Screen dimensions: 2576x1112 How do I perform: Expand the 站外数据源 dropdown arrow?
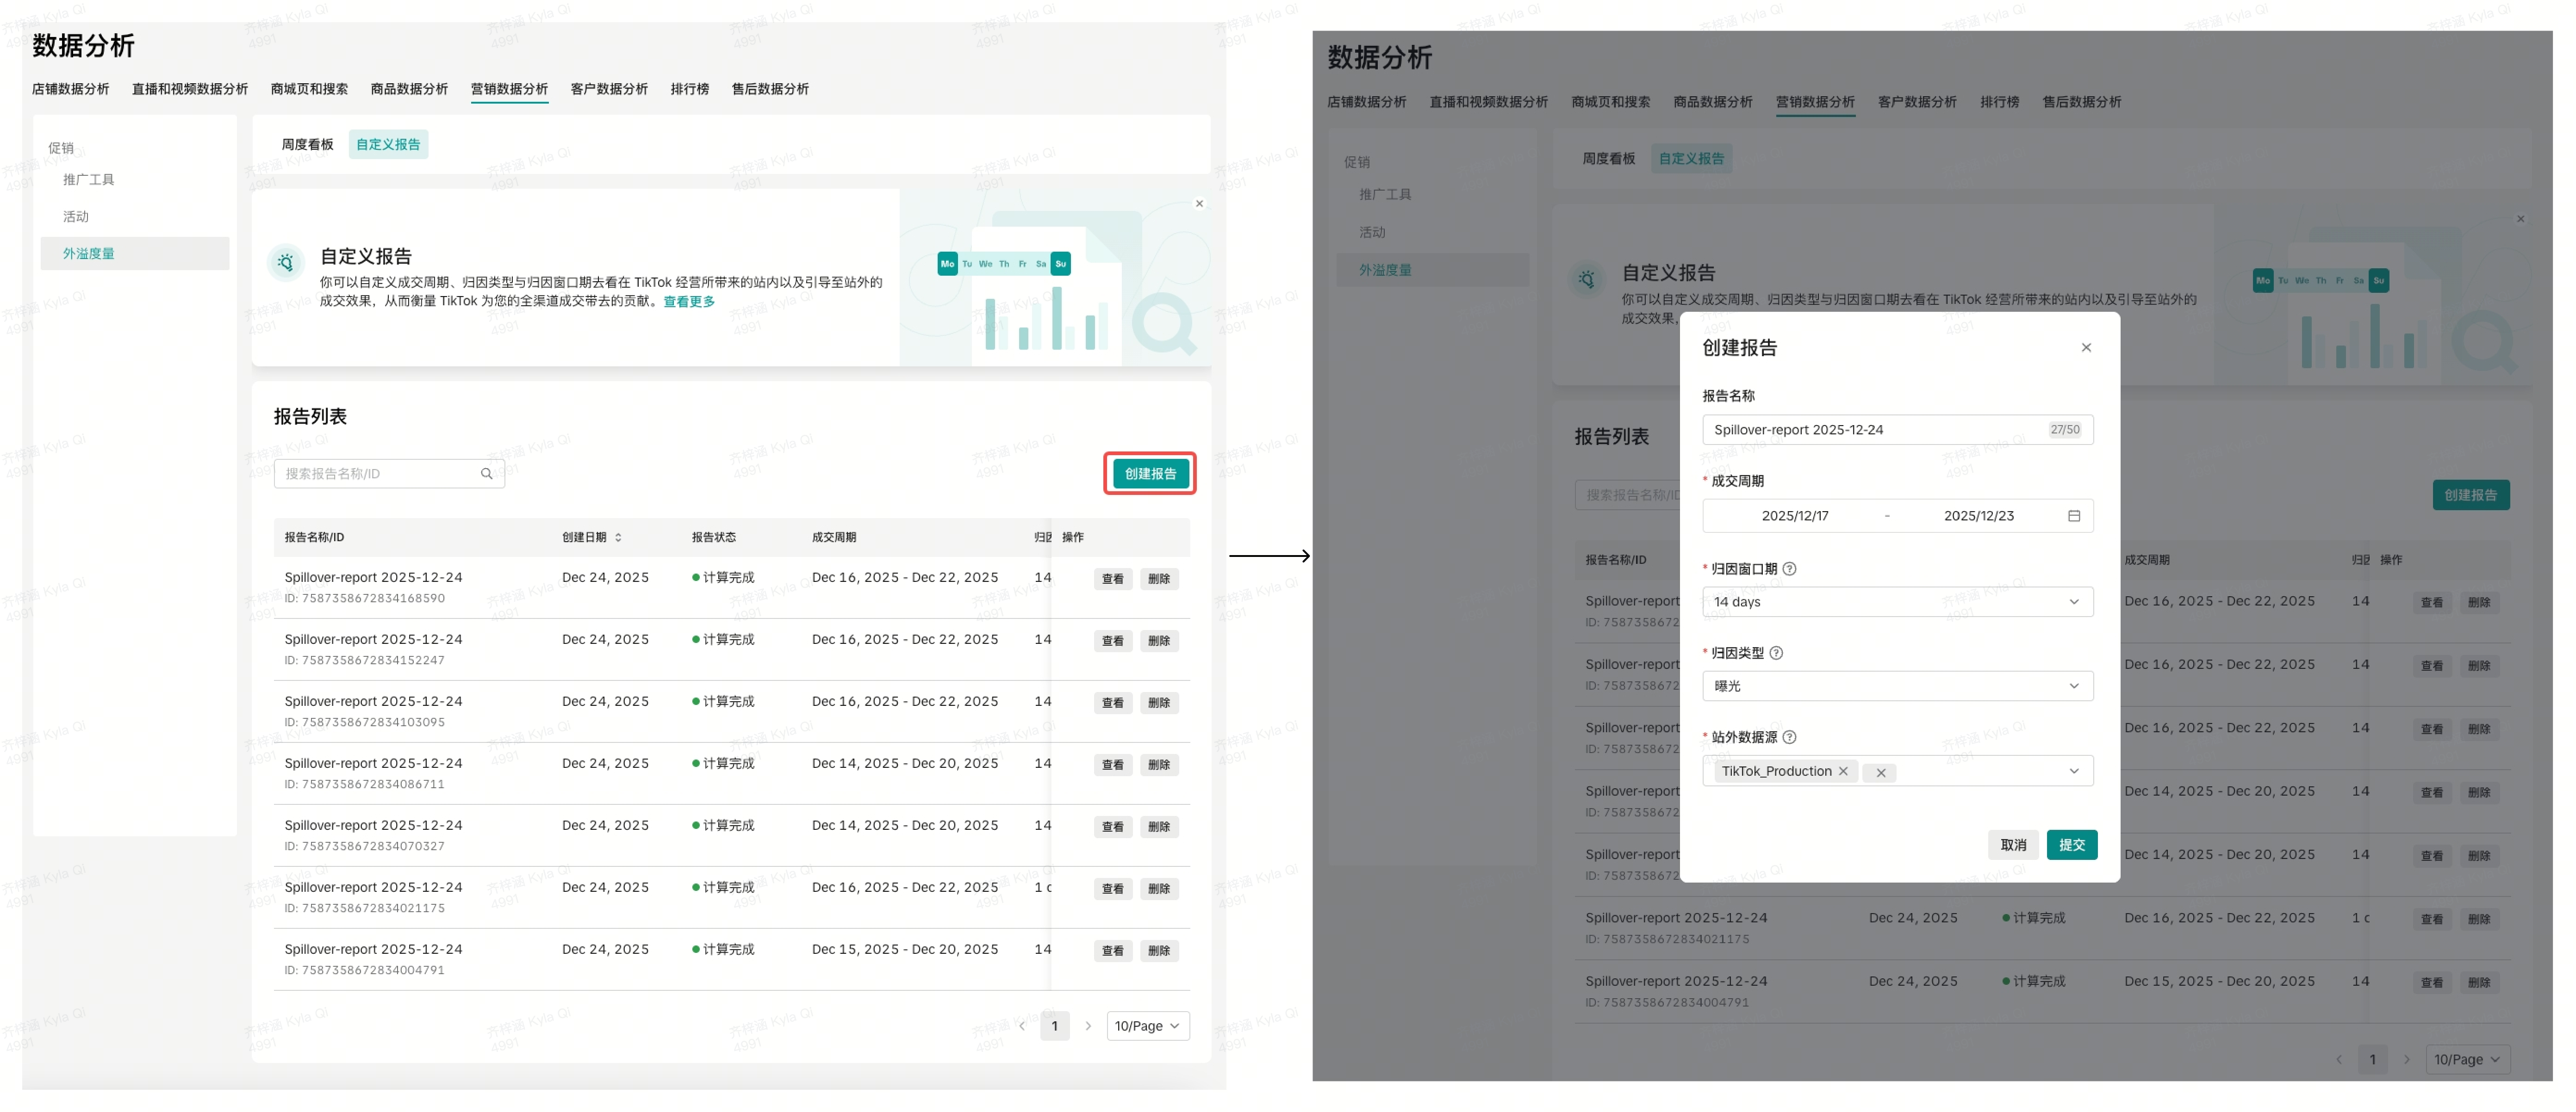tap(2073, 770)
